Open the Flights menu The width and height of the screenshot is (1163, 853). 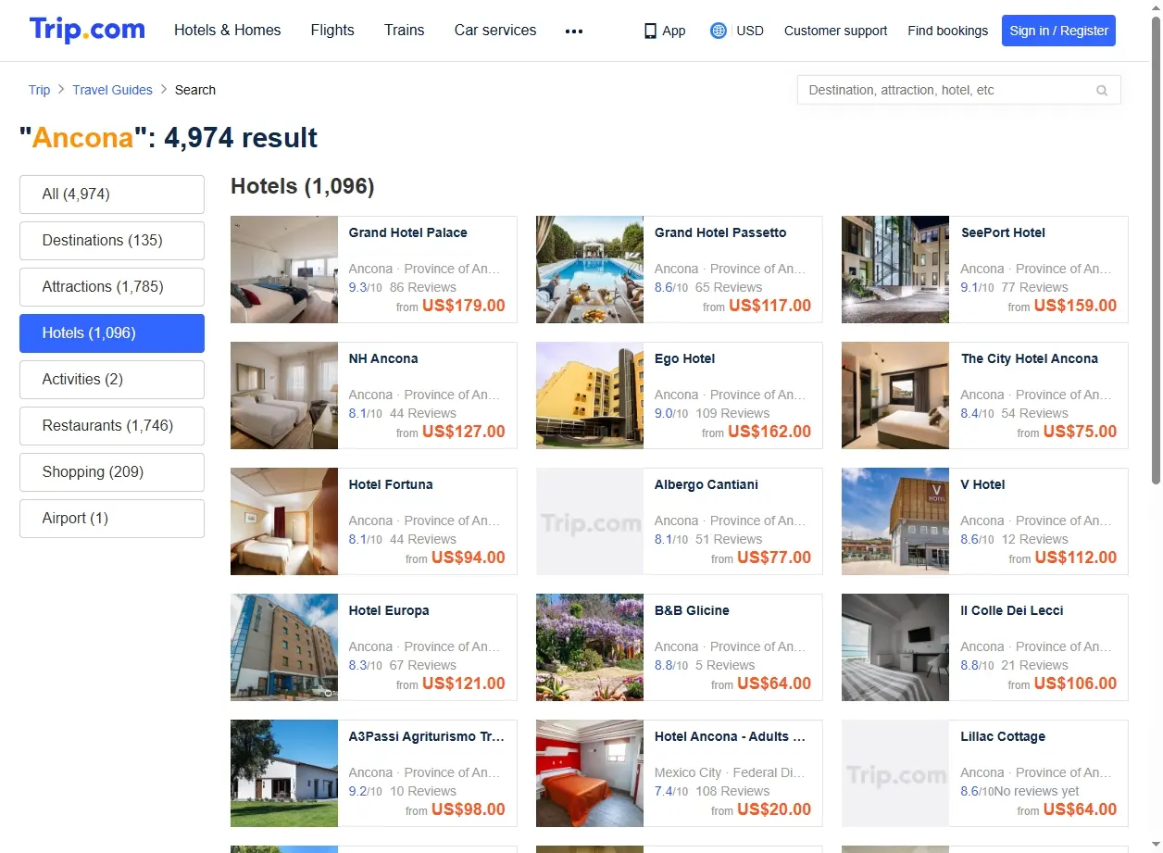tap(332, 31)
